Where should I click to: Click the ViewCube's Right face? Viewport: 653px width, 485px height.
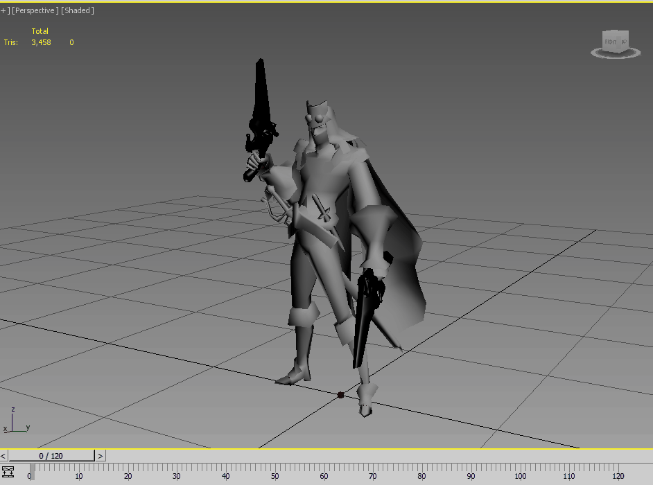(611, 42)
